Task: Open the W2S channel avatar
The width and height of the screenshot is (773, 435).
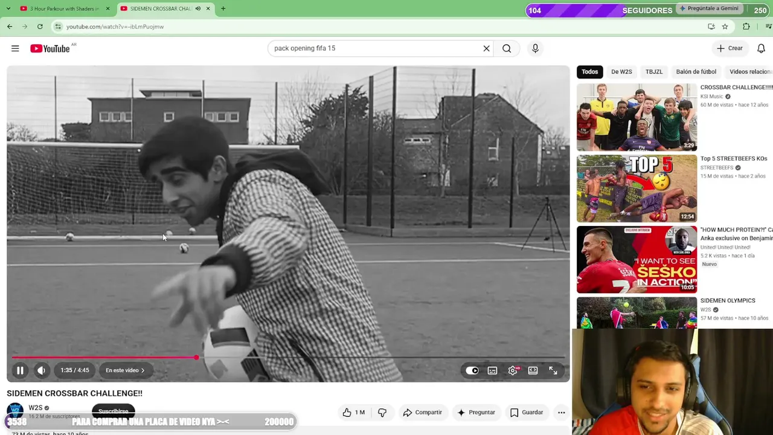Action: 15,412
